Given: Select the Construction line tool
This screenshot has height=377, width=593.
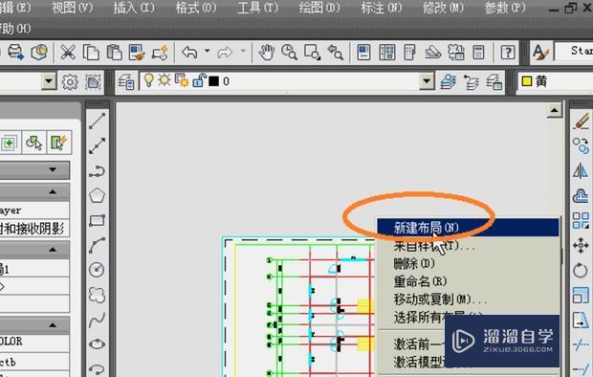Looking at the screenshot, I should click(98, 146).
